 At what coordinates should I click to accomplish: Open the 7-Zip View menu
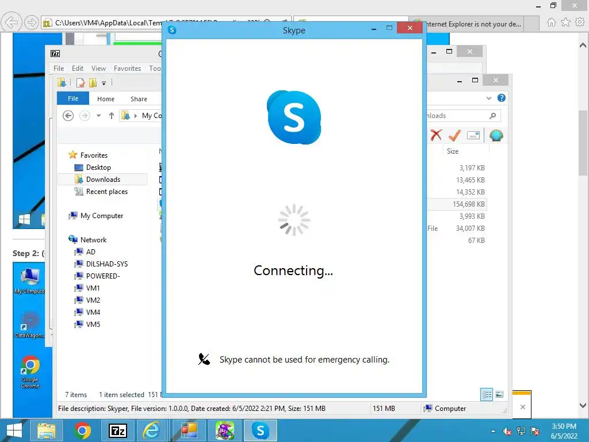point(98,68)
